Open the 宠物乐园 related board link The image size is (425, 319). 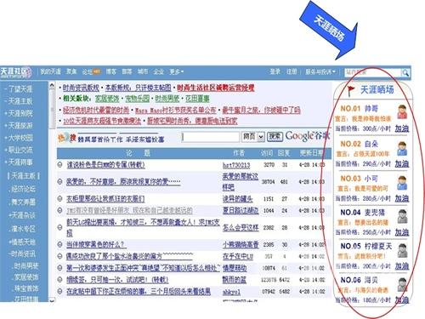[137, 99]
